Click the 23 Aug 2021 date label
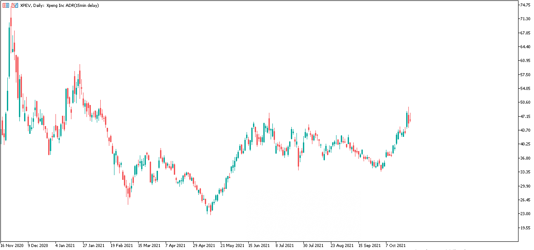This screenshot has width=534, height=250. tap(342, 246)
